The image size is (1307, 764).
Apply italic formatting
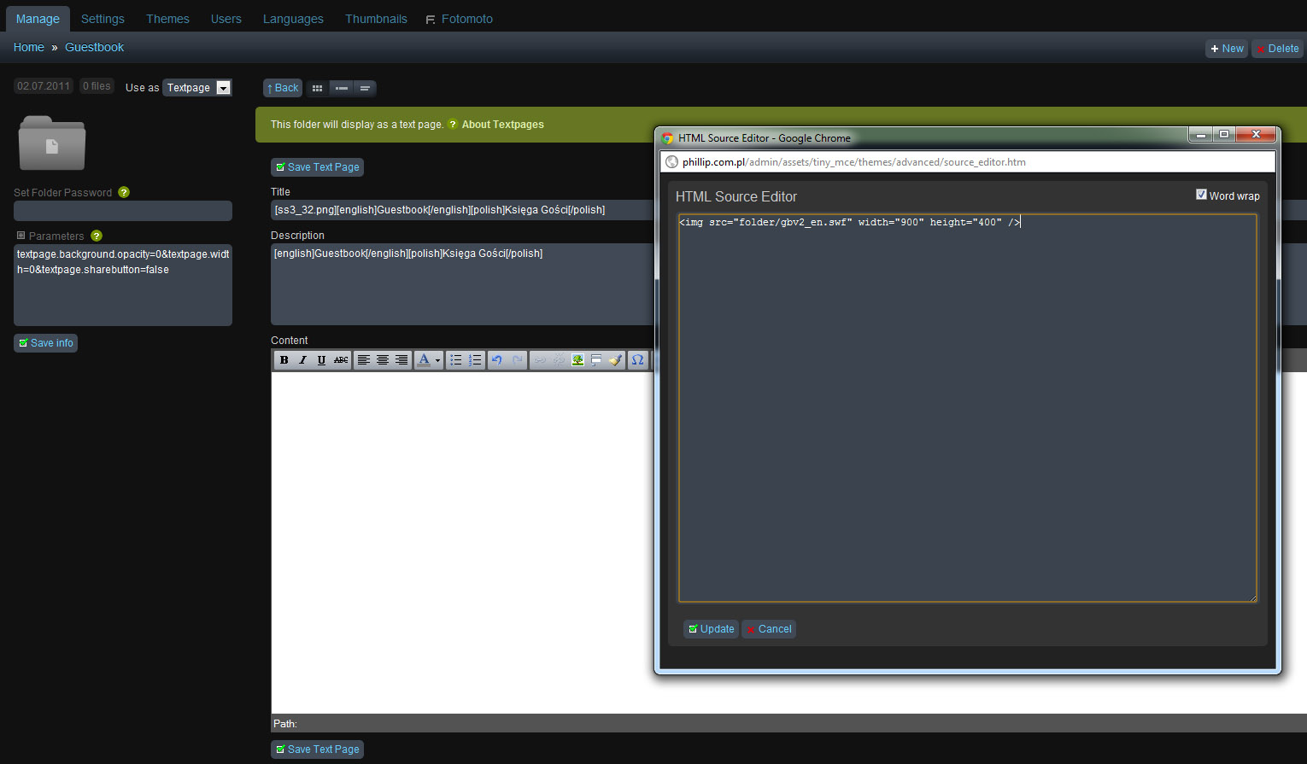click(302, 360)
